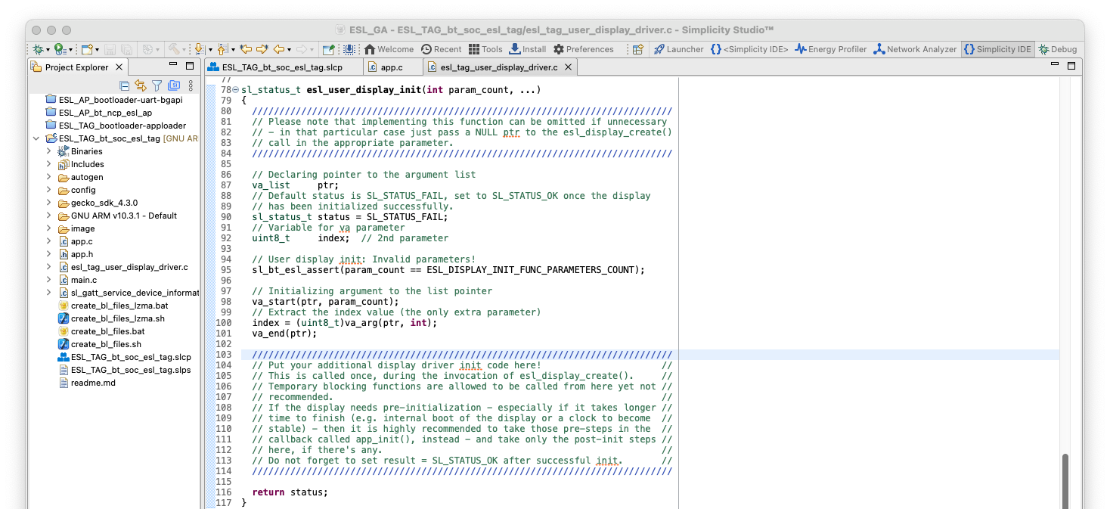Click the Preferences button
The image size is (1110, 509).
point(583,49)
